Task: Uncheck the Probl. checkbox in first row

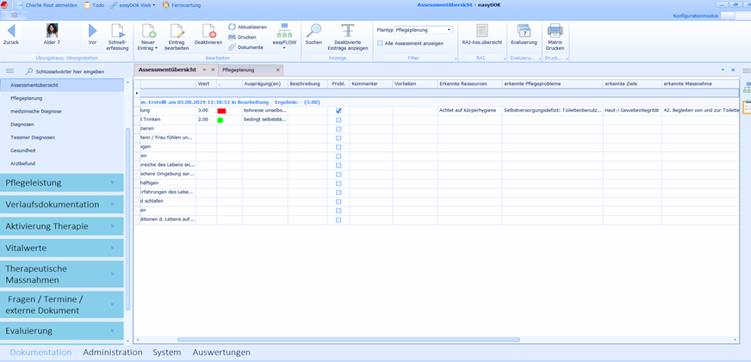Action: tap(338, 111)
